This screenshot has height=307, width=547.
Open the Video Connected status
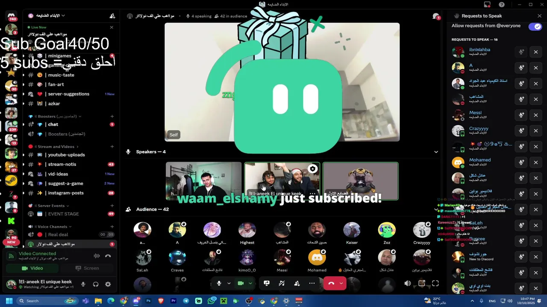click(x=37, y=254)
